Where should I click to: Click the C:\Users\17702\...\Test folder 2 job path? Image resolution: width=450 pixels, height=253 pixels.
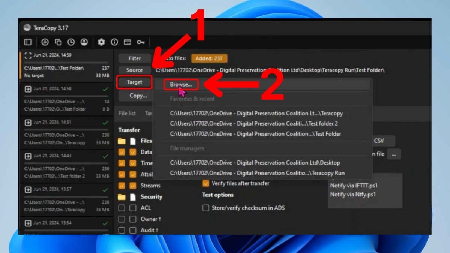tap(55, 176)
